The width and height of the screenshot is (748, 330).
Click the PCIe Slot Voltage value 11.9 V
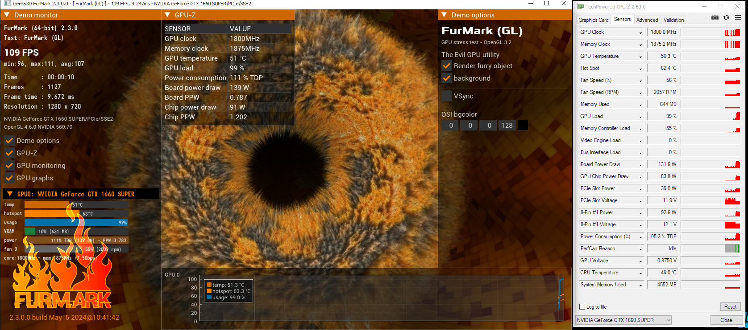click(x=661, y=200)
